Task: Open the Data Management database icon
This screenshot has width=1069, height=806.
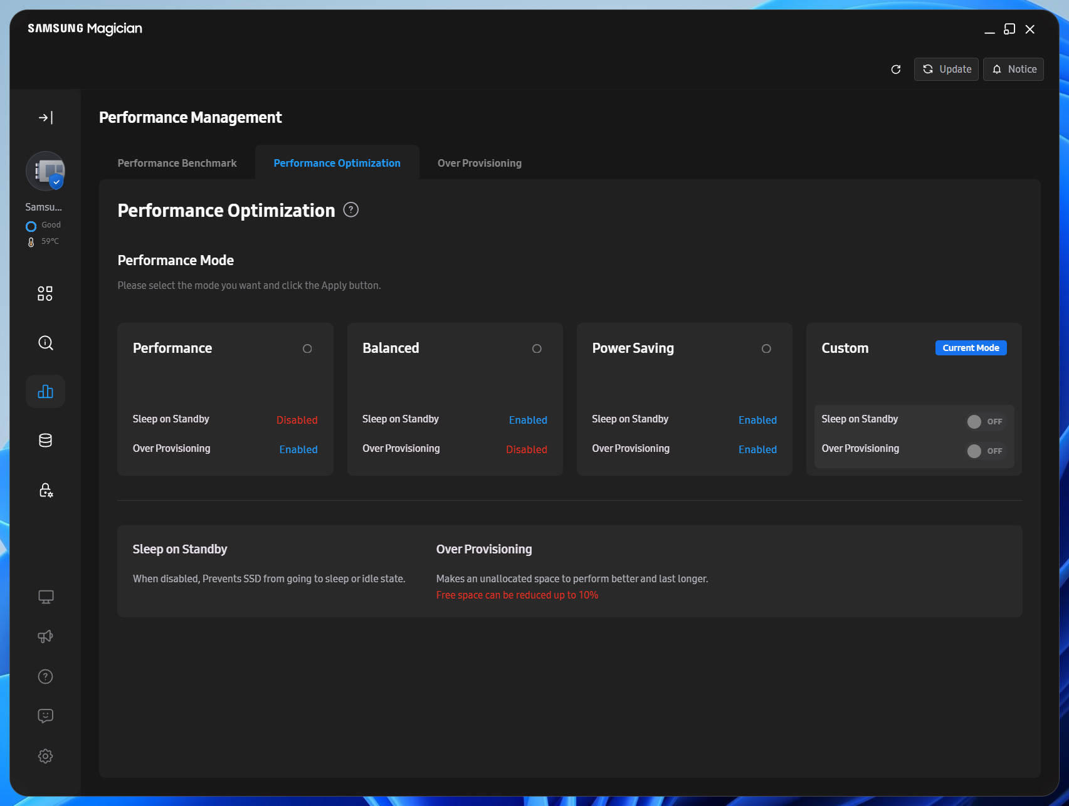Action: pos(45,441)
